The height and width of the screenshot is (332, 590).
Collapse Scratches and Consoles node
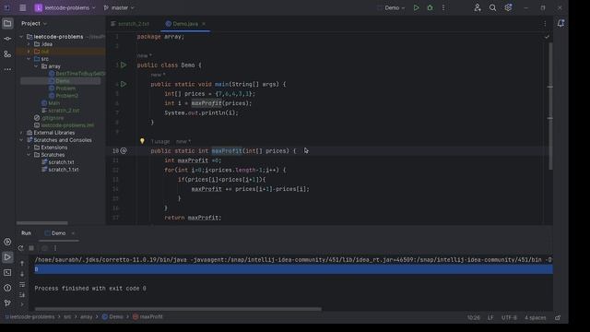[x=21, y=140]
